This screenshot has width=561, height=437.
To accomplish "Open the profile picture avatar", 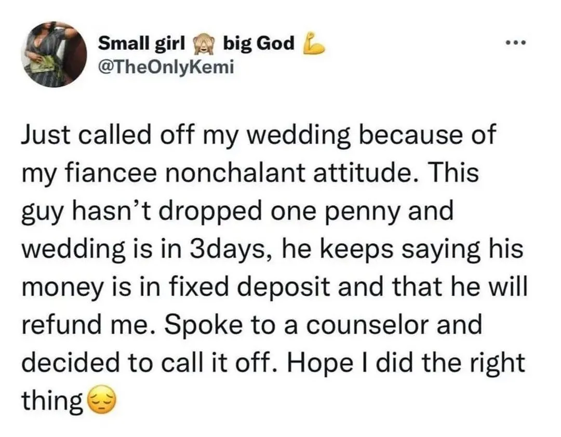I will tap(54, 54).
